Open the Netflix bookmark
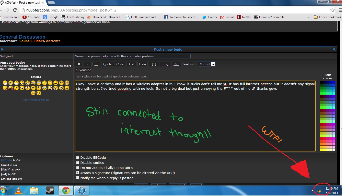 244,17
